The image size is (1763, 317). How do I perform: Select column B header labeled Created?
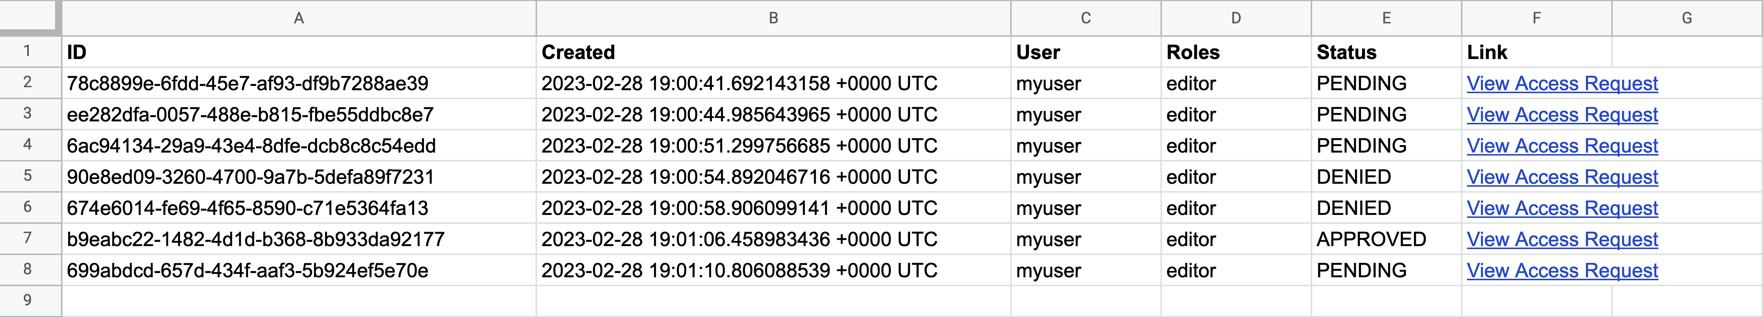(x=773, y=19)
